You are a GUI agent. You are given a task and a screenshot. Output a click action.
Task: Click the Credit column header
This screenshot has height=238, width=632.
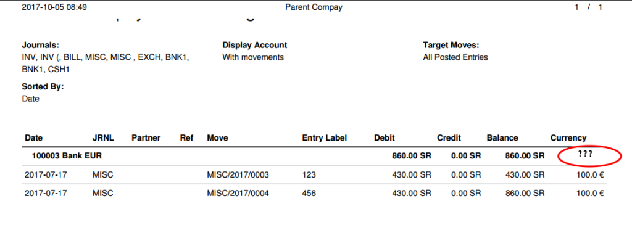coord(449,137)
